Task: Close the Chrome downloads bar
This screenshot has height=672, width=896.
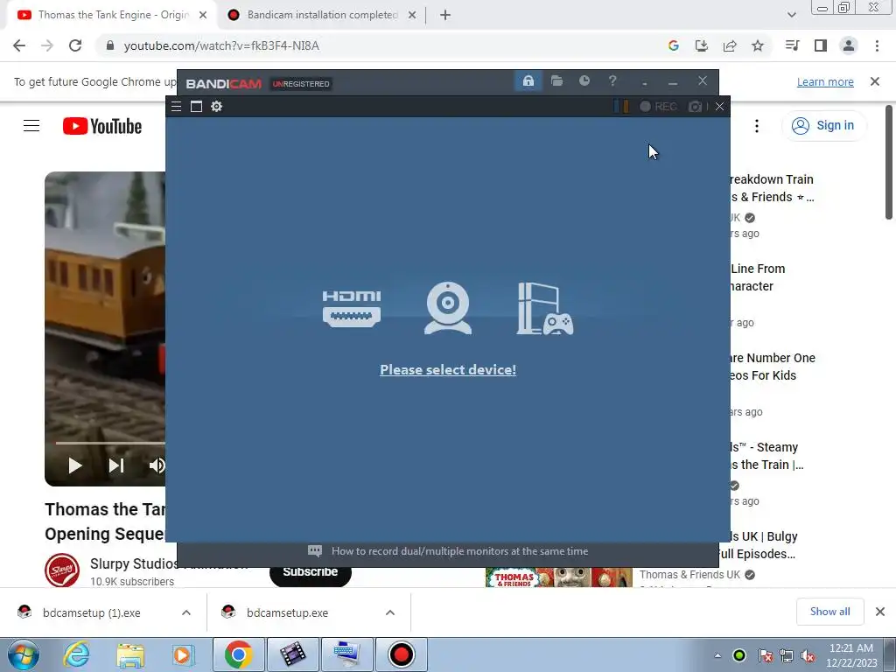Action: point(880,612)
